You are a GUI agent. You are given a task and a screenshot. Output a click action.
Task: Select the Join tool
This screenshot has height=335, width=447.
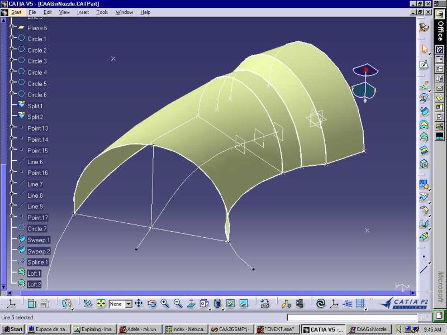tap(424, 184)
